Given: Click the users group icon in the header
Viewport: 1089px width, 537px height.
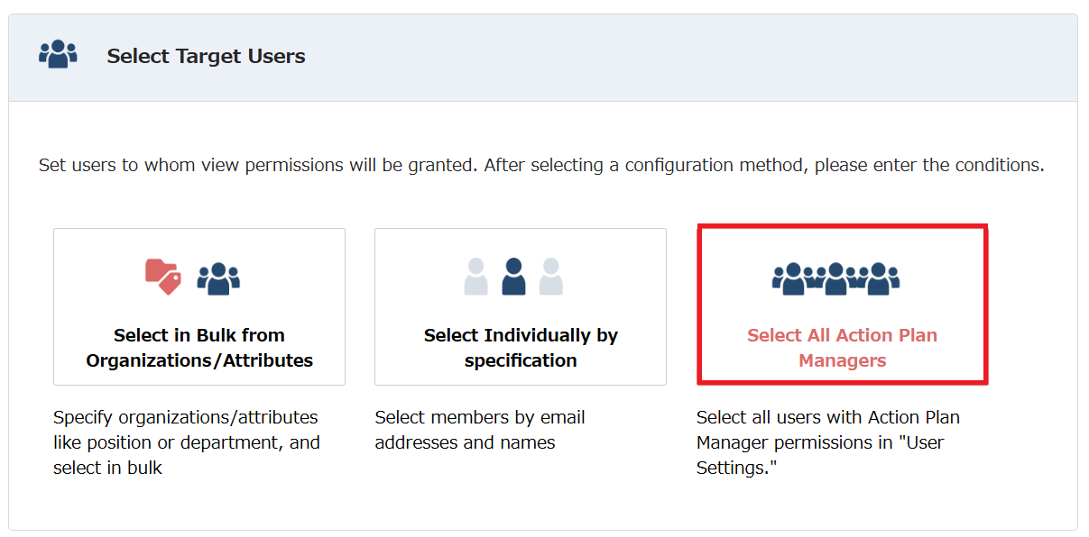Looking at the screenshot, I should (58, 55).
